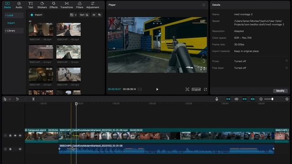Image resolution: width=292 pixels, height=164 pixels.
Task: Click the video track cover icon
Action: click(5, 136)
